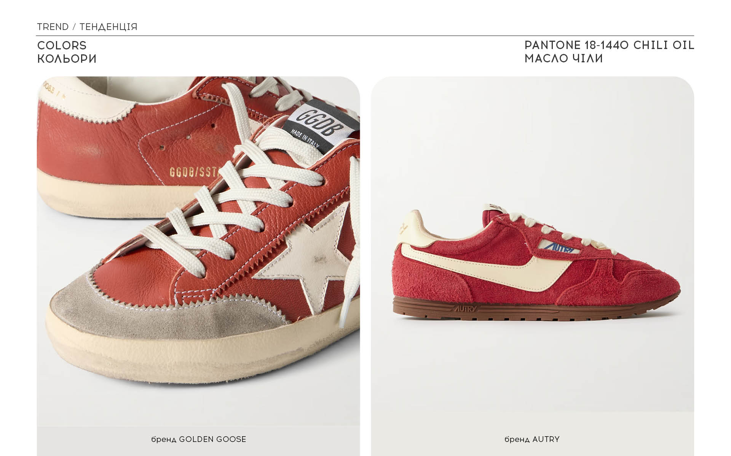This screenshot has height=456, width=731.
Task: Click the бренд GOLDEN GOOSE caption
Action: click(199, 439)
